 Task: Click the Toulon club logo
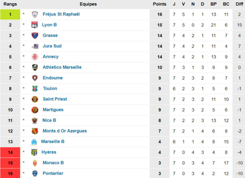pos(35,88)
